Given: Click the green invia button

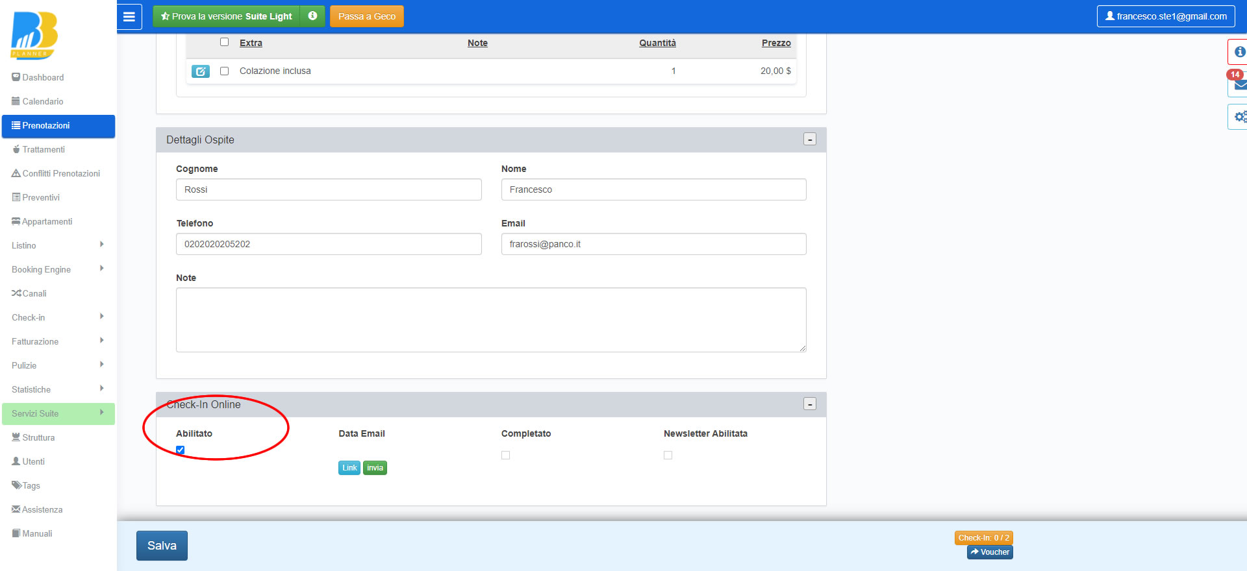Looking at the screenshot, I should click(x=375, y=468).
